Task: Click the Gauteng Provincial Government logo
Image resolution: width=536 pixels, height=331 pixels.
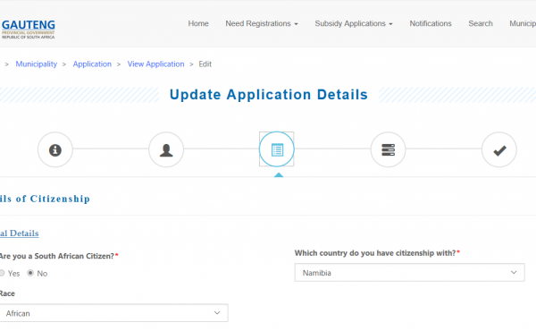Action: click(28, 30)
